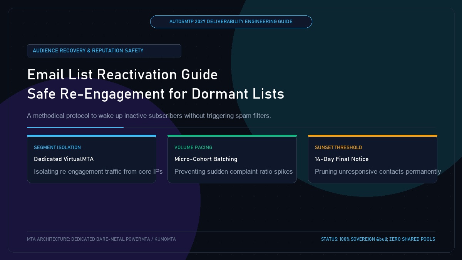This screenshot has height=260, width=462.
Task: Click the AutoSMTP 2027 Deliverability Engineering Guide badge
Action: coord(231,22)
